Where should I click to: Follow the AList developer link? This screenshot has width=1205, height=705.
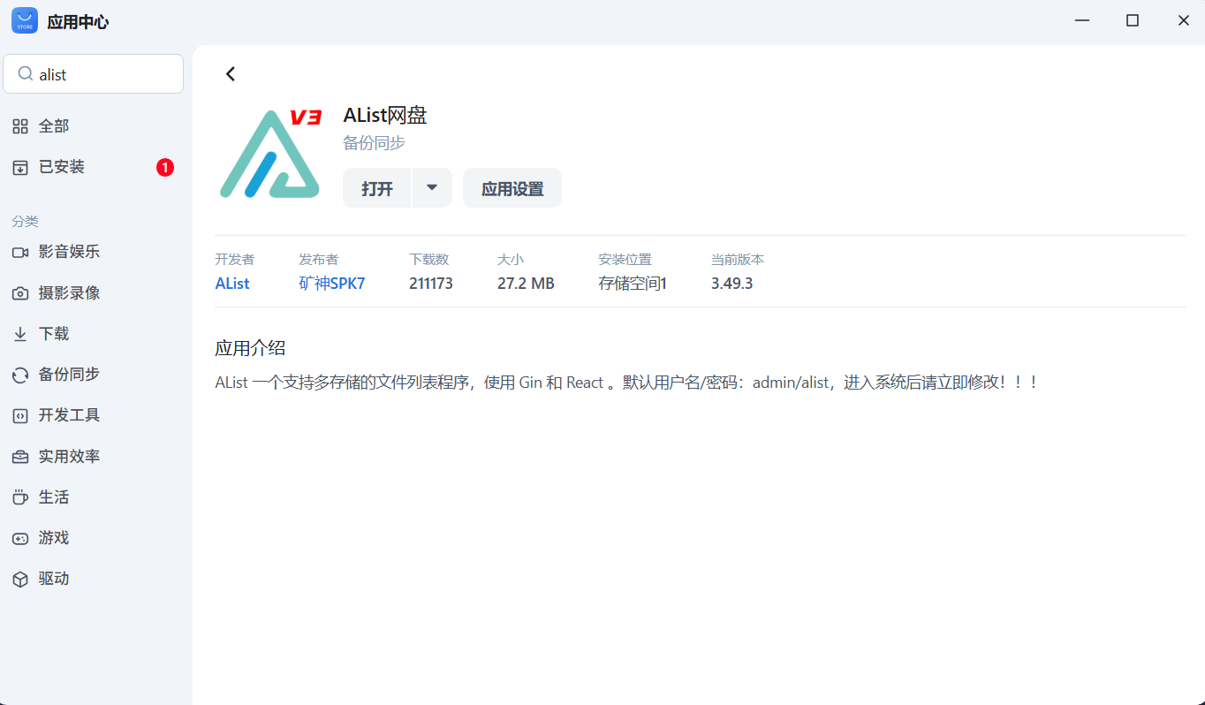[232, 284]
